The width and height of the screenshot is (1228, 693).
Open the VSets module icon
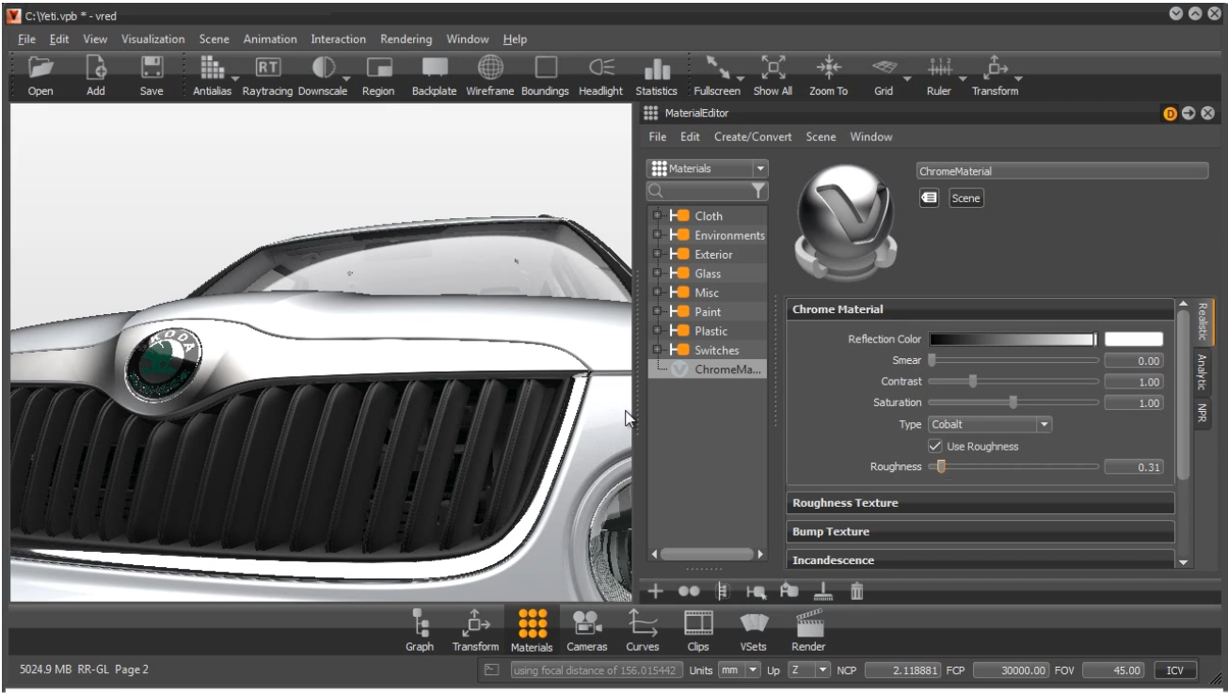[753, 622]
